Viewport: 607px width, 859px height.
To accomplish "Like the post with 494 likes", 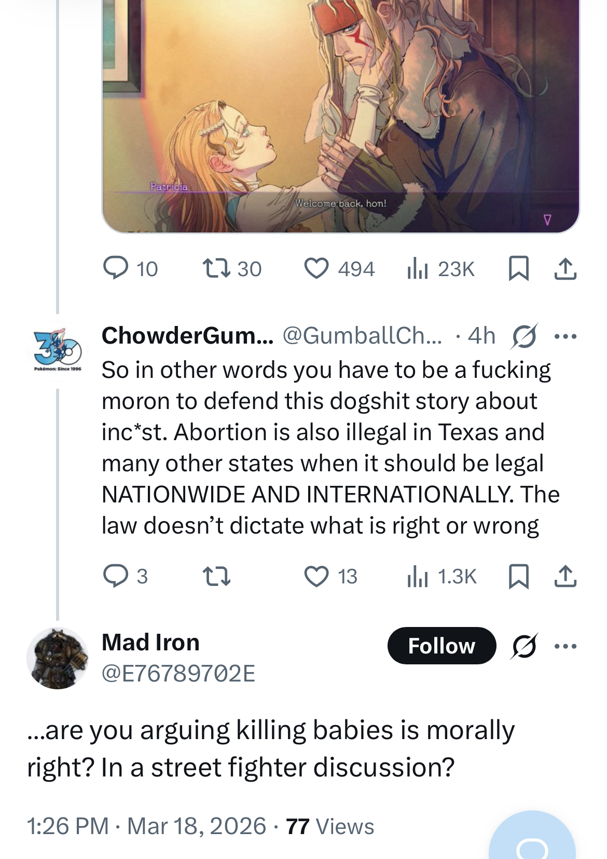I will click(x=316, y=269).
